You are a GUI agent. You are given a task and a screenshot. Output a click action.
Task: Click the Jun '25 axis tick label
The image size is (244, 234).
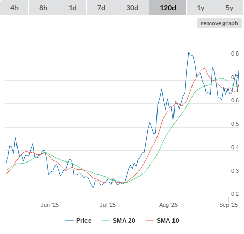point(49,205)
